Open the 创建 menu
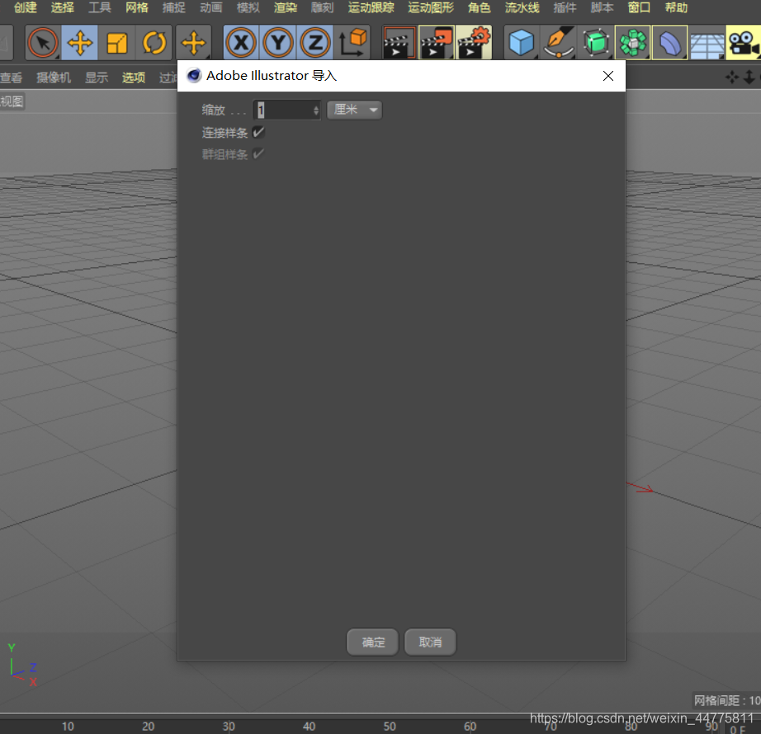This screenshot has height=734, width=761. tap(26, 7)
